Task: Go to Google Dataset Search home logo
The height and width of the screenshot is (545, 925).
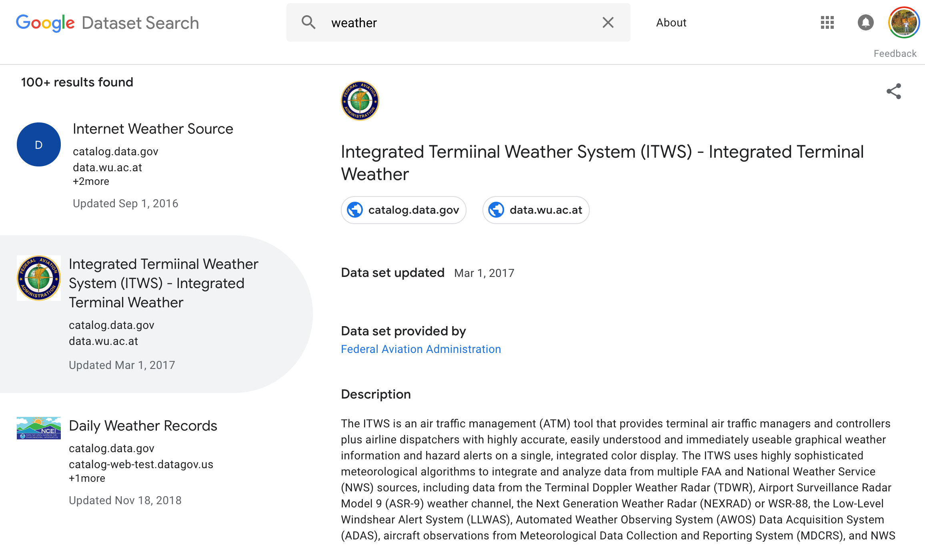Action: (x=107, y=23)
